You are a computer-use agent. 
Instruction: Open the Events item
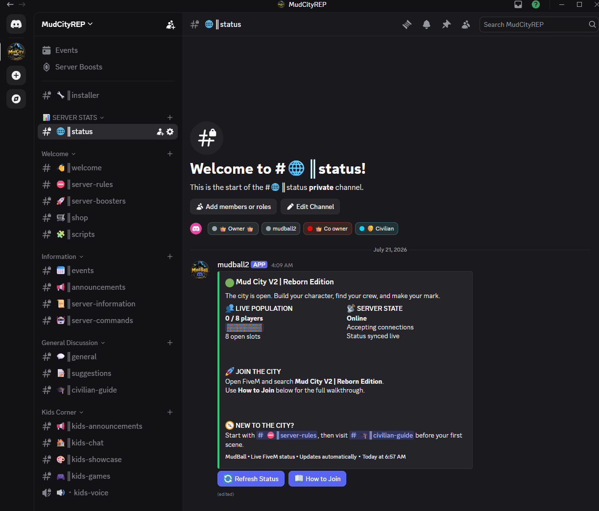click(x=108, y=50)
